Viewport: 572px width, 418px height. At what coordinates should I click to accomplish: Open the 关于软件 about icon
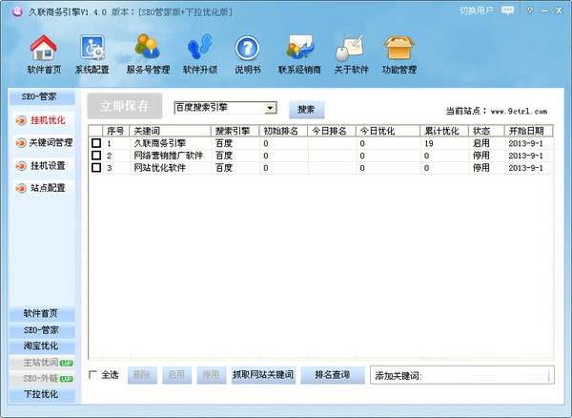[x=350, y=48]
